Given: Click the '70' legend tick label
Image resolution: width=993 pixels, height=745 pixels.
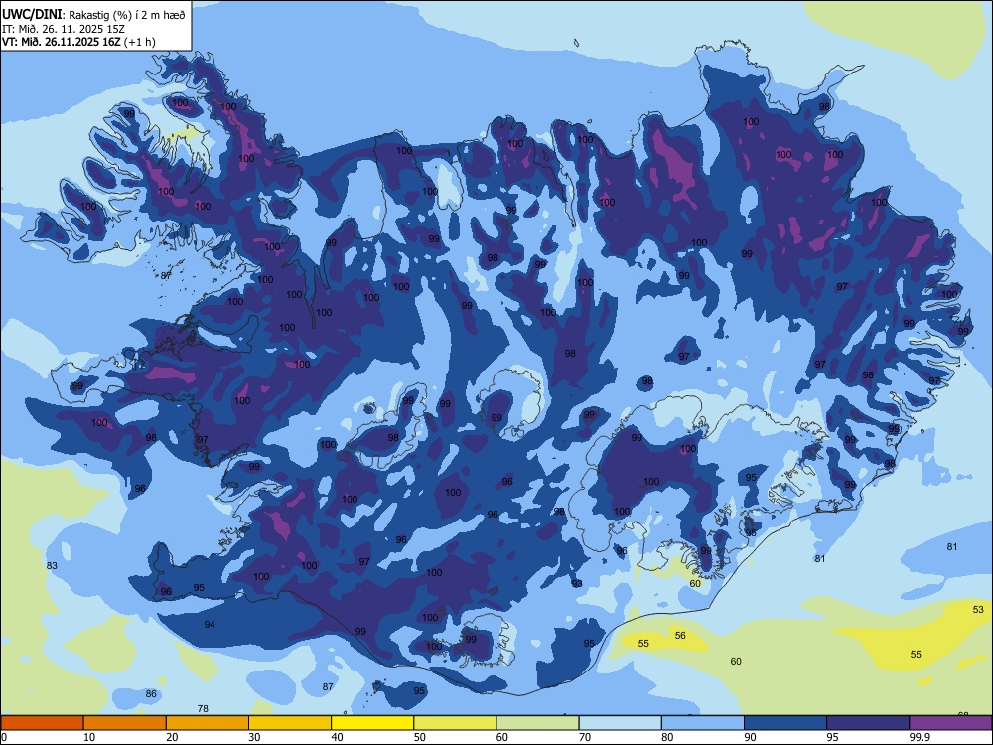Looking at the screenshot, I should [585, 737].
